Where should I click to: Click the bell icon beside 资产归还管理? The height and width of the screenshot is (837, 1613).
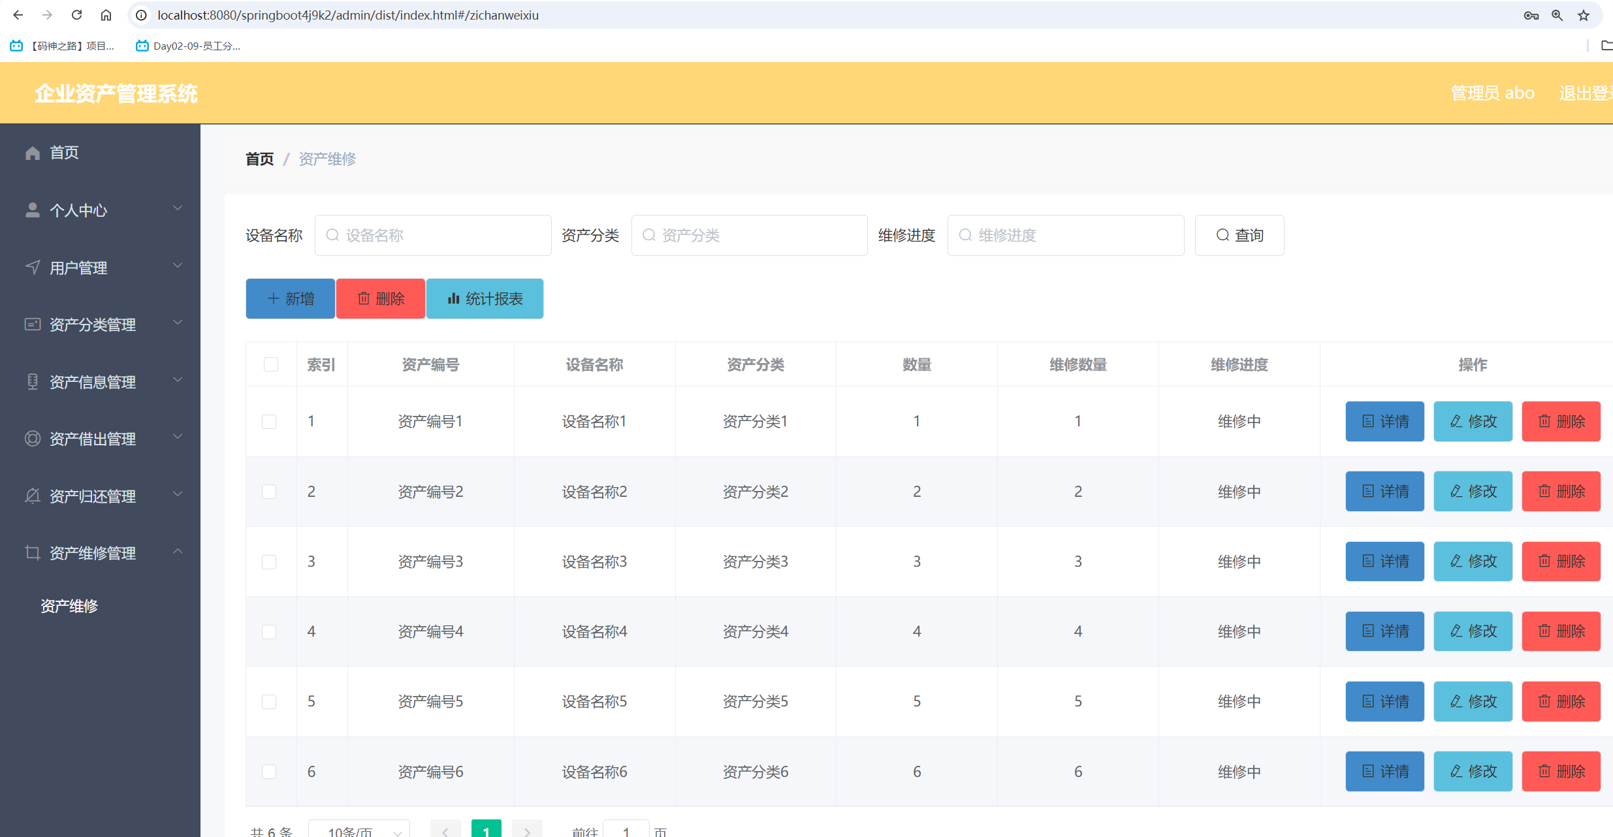[x=33, y=496]
